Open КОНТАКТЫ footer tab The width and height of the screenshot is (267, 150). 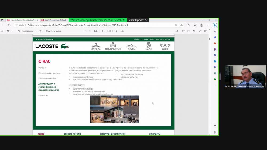coord(155,134)
